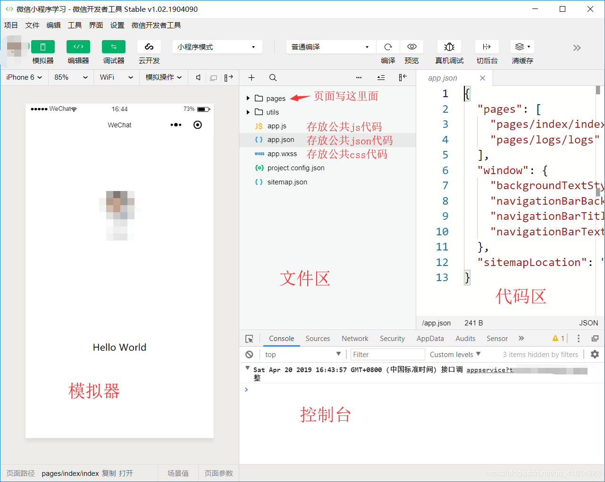Open console settings gear icon
The height and width of the screenshot is (482, 605).
point(595,354)
